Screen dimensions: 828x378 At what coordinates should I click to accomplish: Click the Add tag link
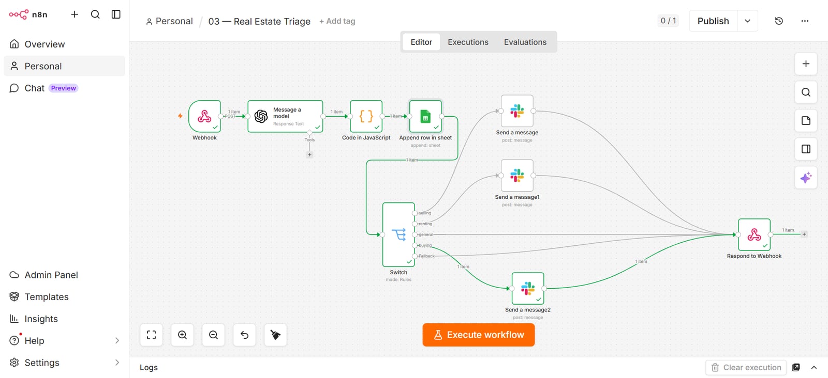click(x=337, y=21)
